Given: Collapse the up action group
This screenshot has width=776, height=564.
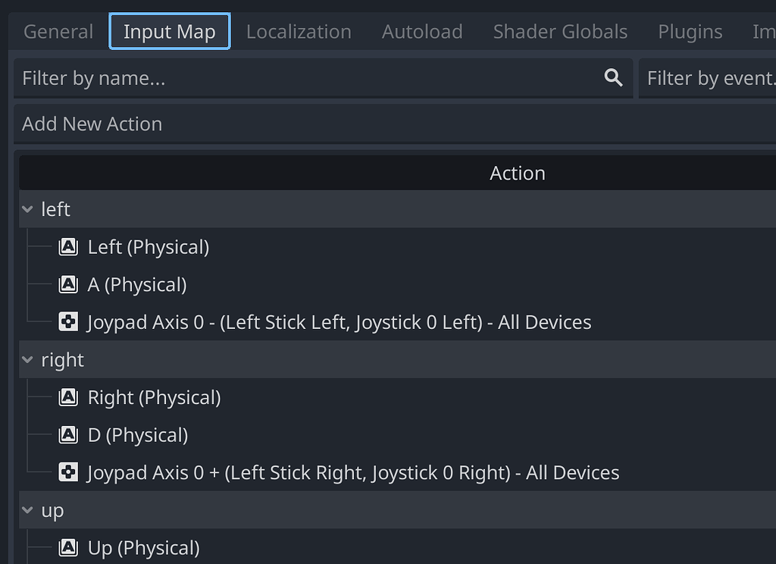Looking at the screenshot, I should pyautogui.click(x=29, y=510).
